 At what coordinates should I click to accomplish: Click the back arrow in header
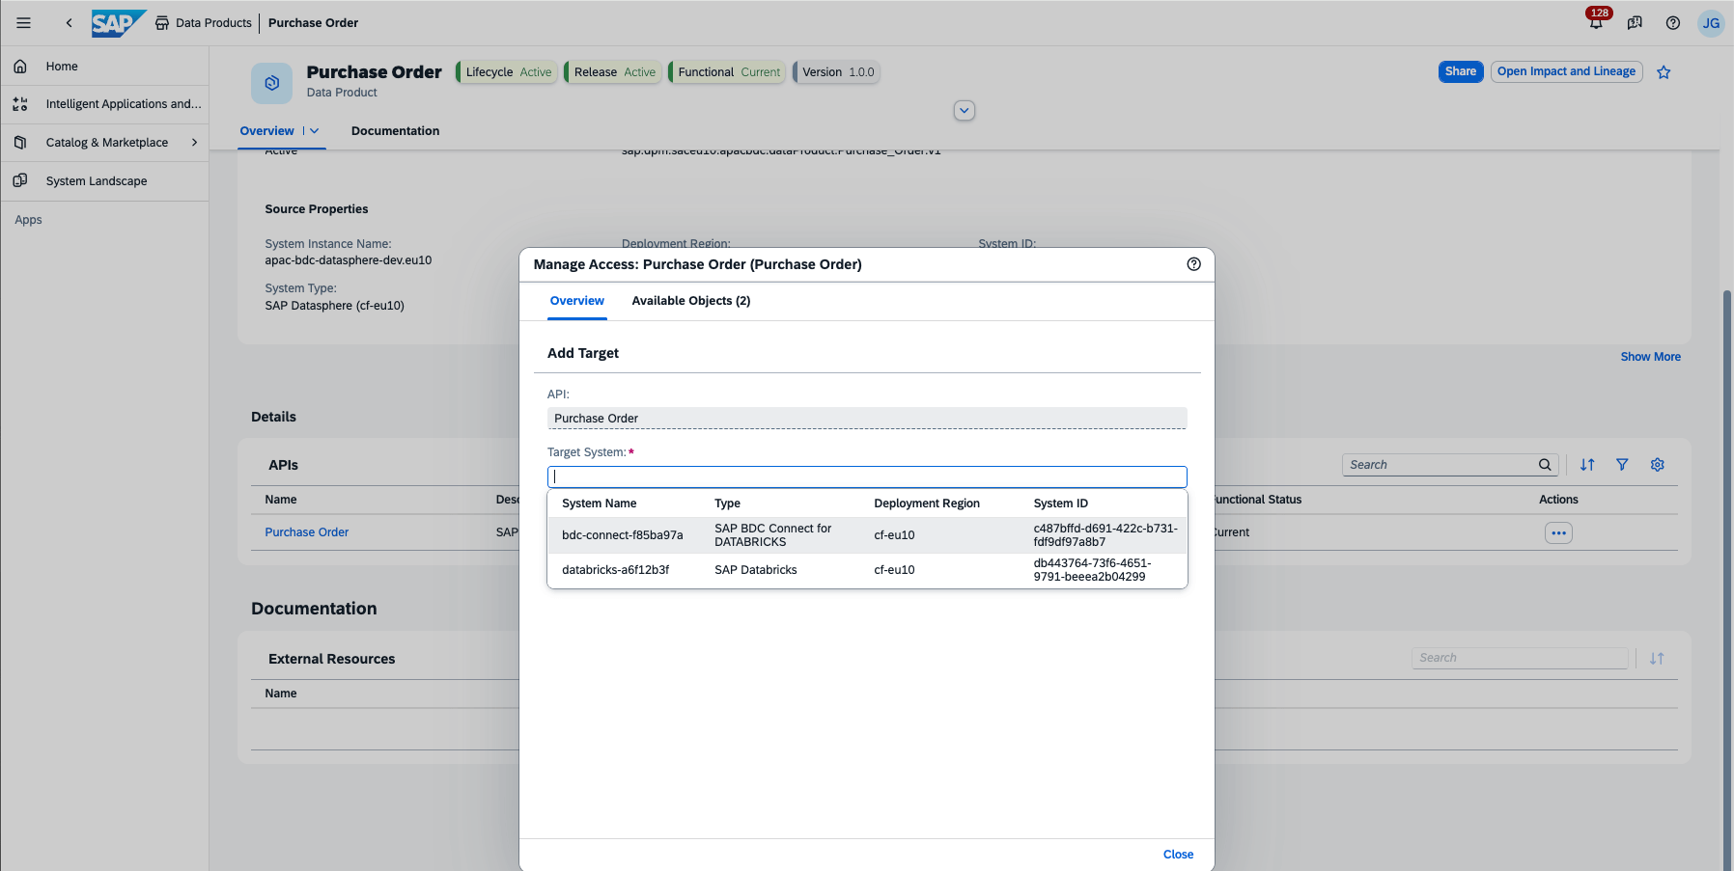pyautogui.click(x=69, y=23)
